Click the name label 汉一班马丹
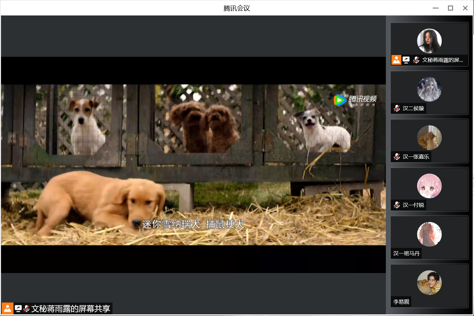Viewport: 474px width, 316px height. click(406, 253)
